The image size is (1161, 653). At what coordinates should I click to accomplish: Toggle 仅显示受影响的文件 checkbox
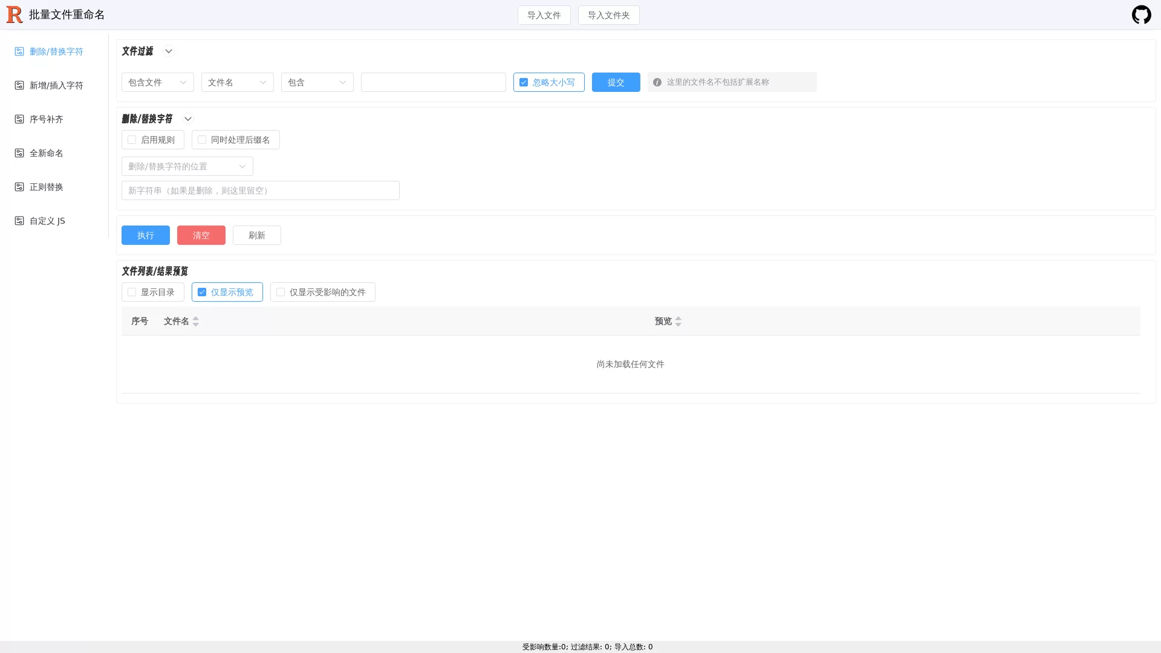(281, 292)
